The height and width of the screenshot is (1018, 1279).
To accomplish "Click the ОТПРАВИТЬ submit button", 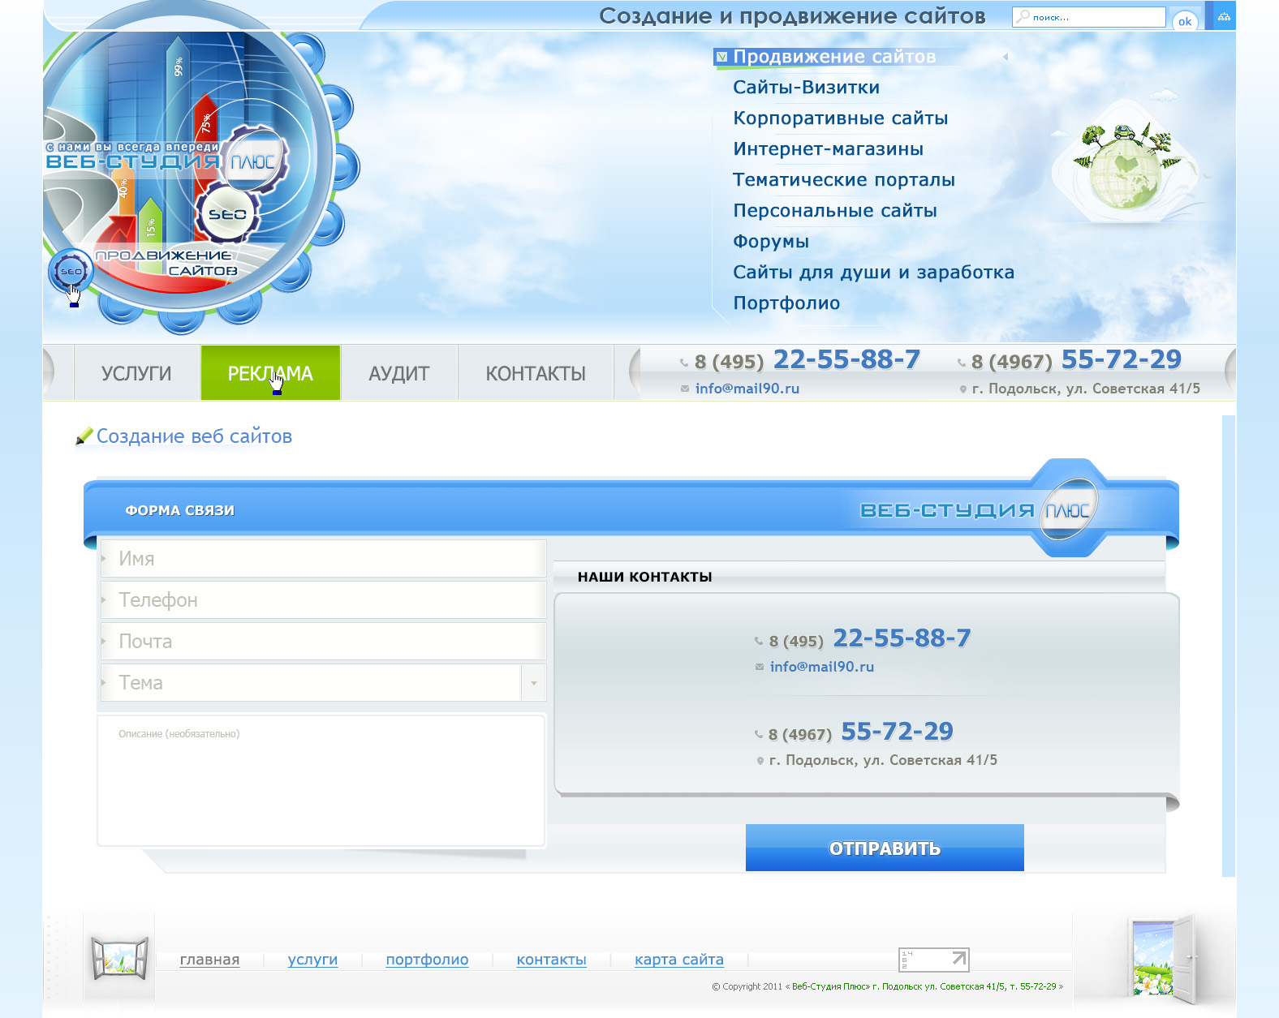I will tap(885, 848).
